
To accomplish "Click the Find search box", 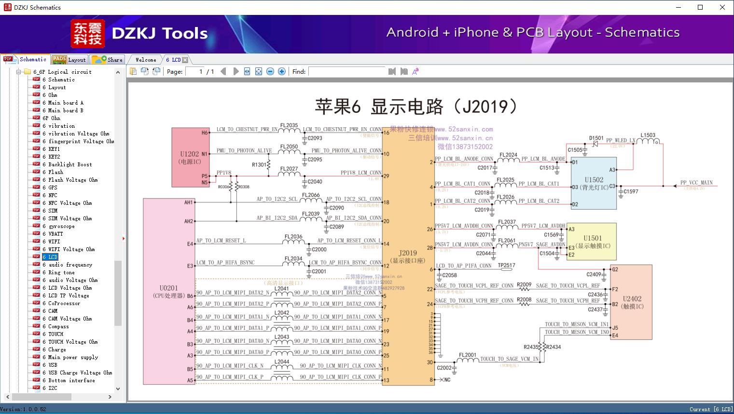I will (x=347, y=71).
